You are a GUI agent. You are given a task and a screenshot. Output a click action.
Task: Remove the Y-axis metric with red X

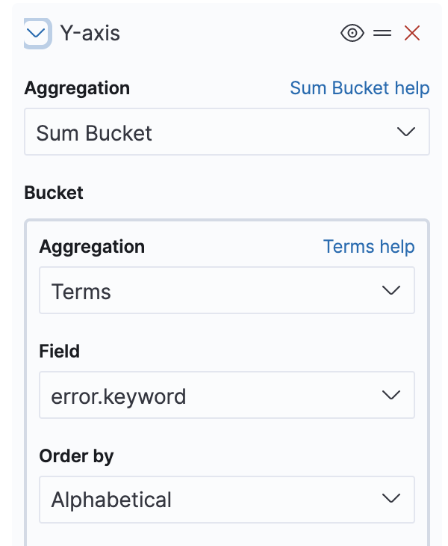point(412,34)
